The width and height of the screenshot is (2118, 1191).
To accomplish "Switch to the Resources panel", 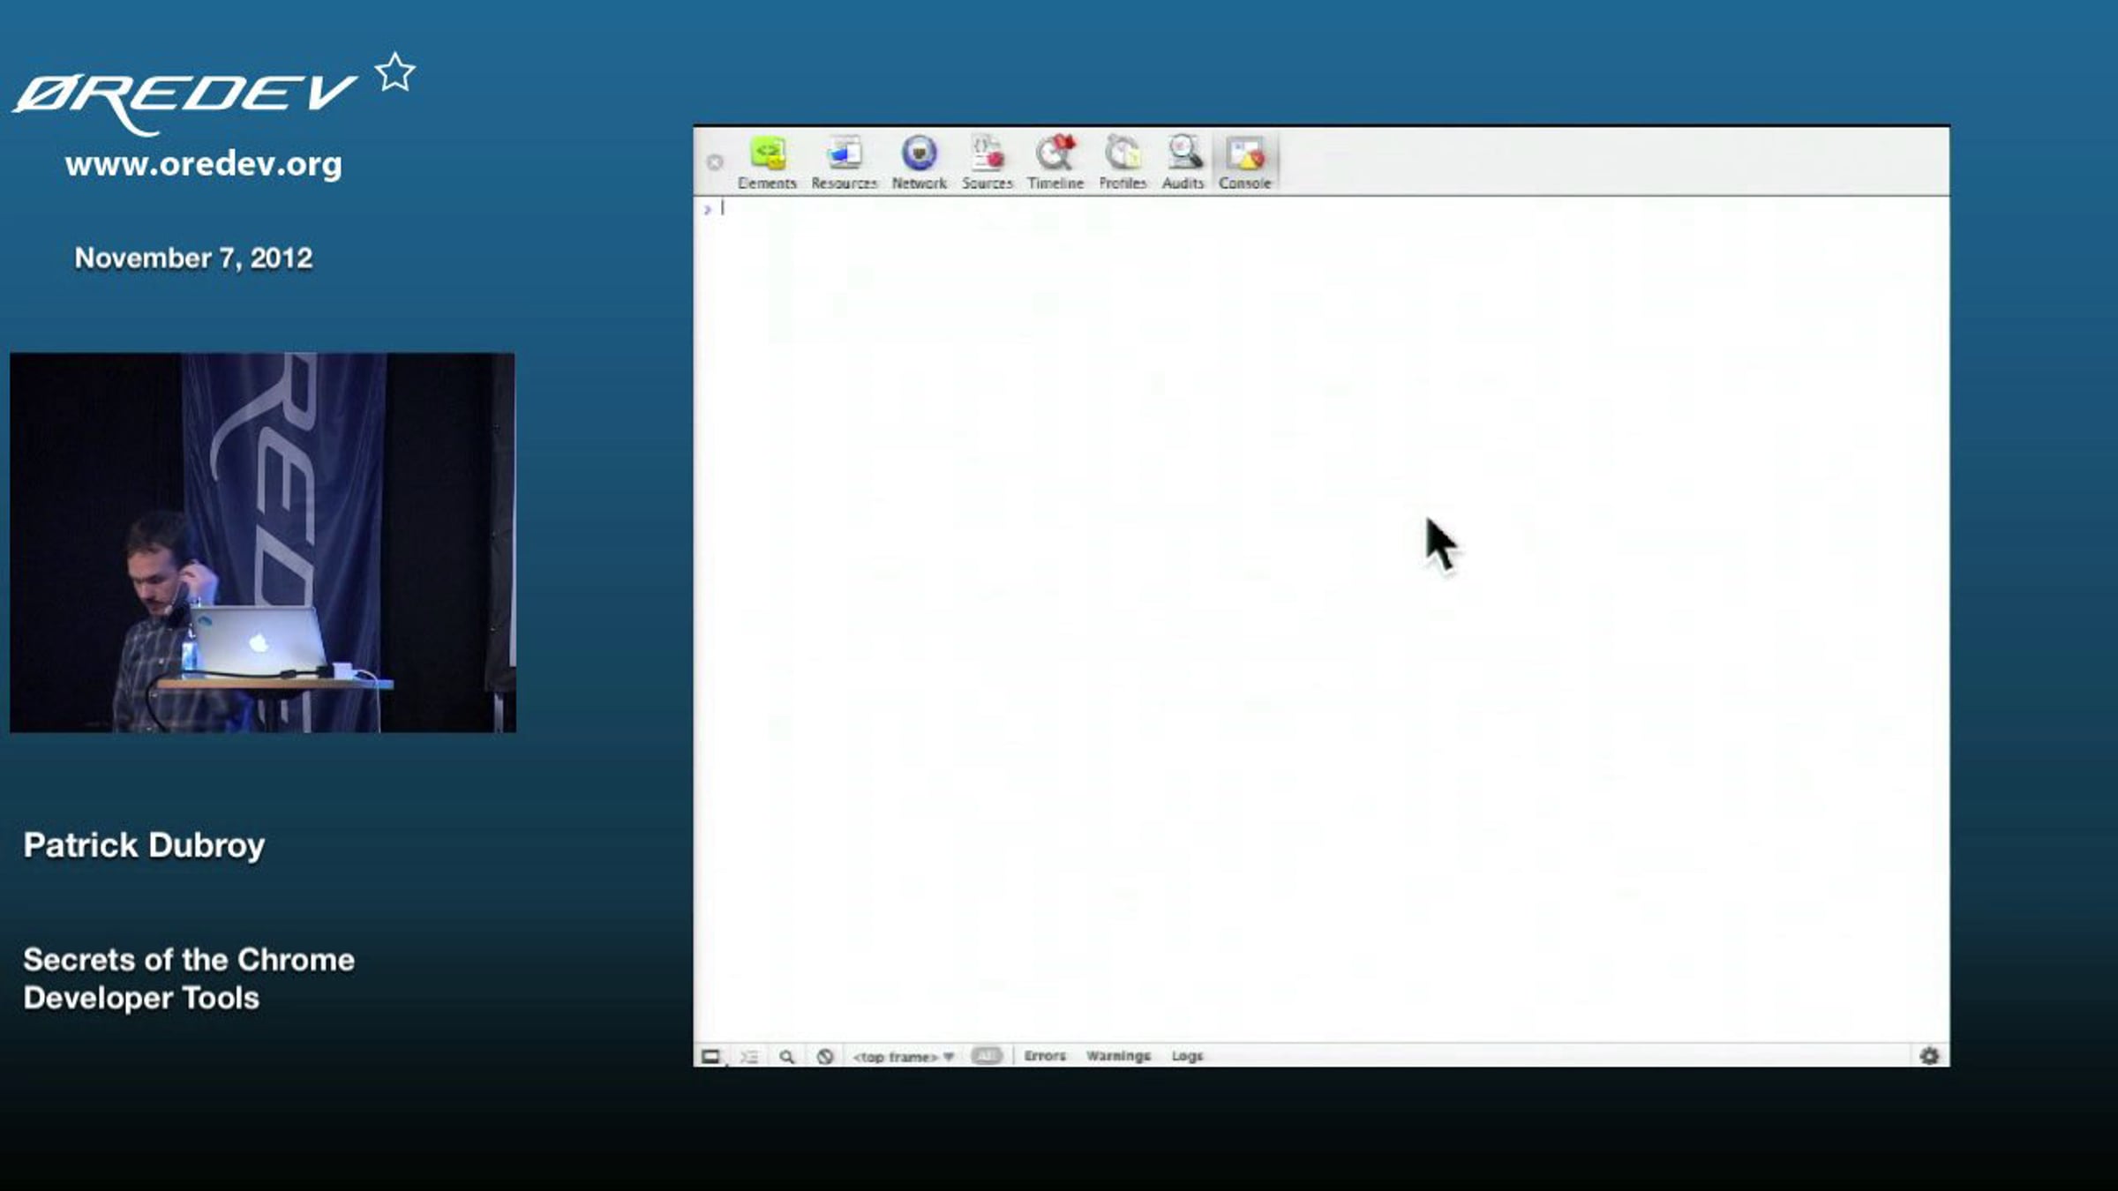I will (x=844, y=163).
